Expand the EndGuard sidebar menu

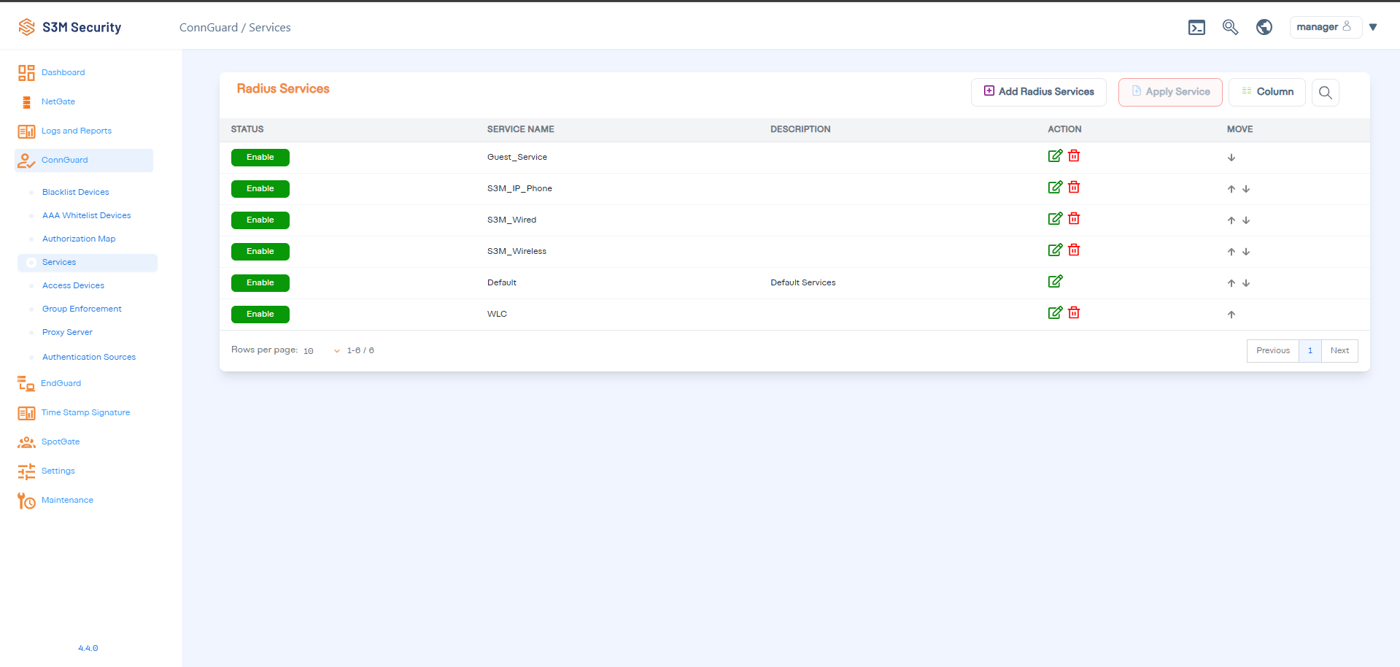click(x=61, y=383)
